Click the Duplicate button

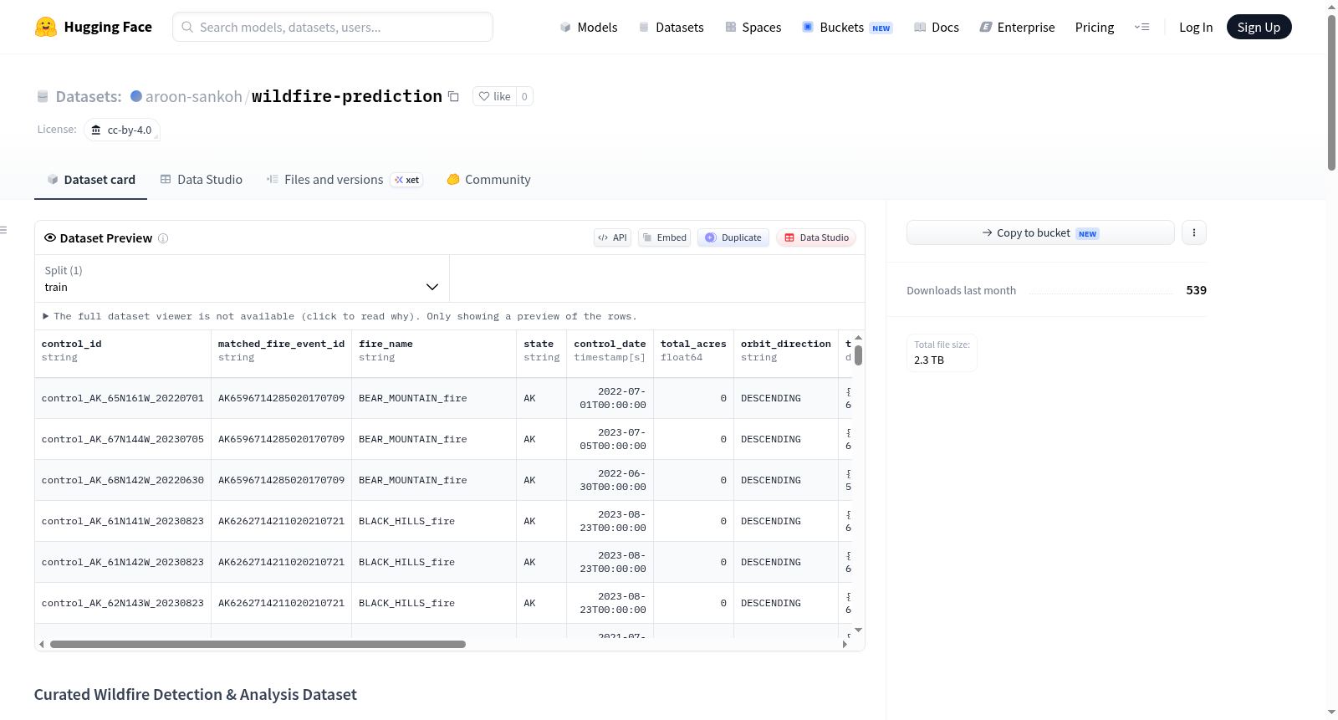[x=733, y=237]
